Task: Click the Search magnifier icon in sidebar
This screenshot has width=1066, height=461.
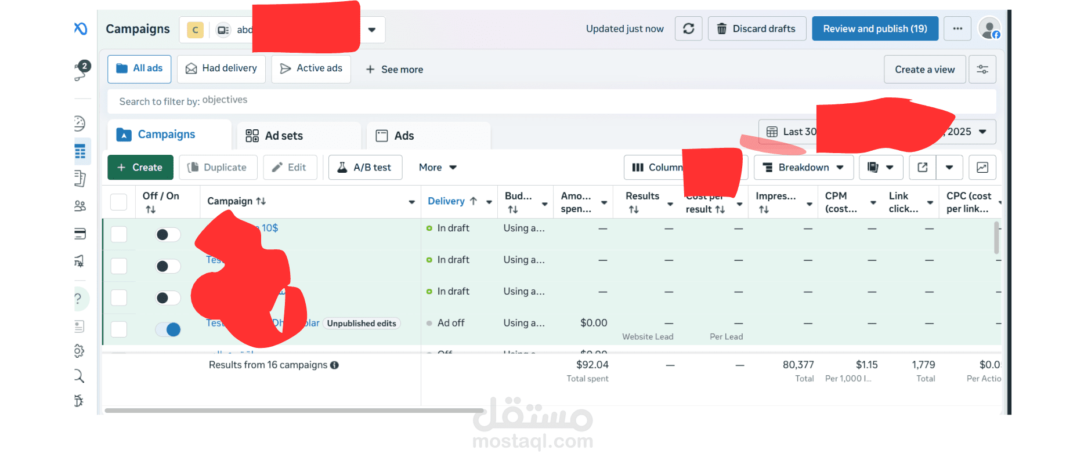Action: [x=80, y=376]
